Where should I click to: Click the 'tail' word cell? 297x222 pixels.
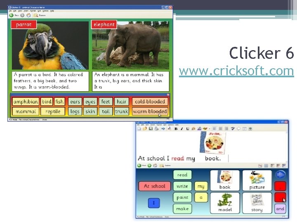(x=106, y=111)
